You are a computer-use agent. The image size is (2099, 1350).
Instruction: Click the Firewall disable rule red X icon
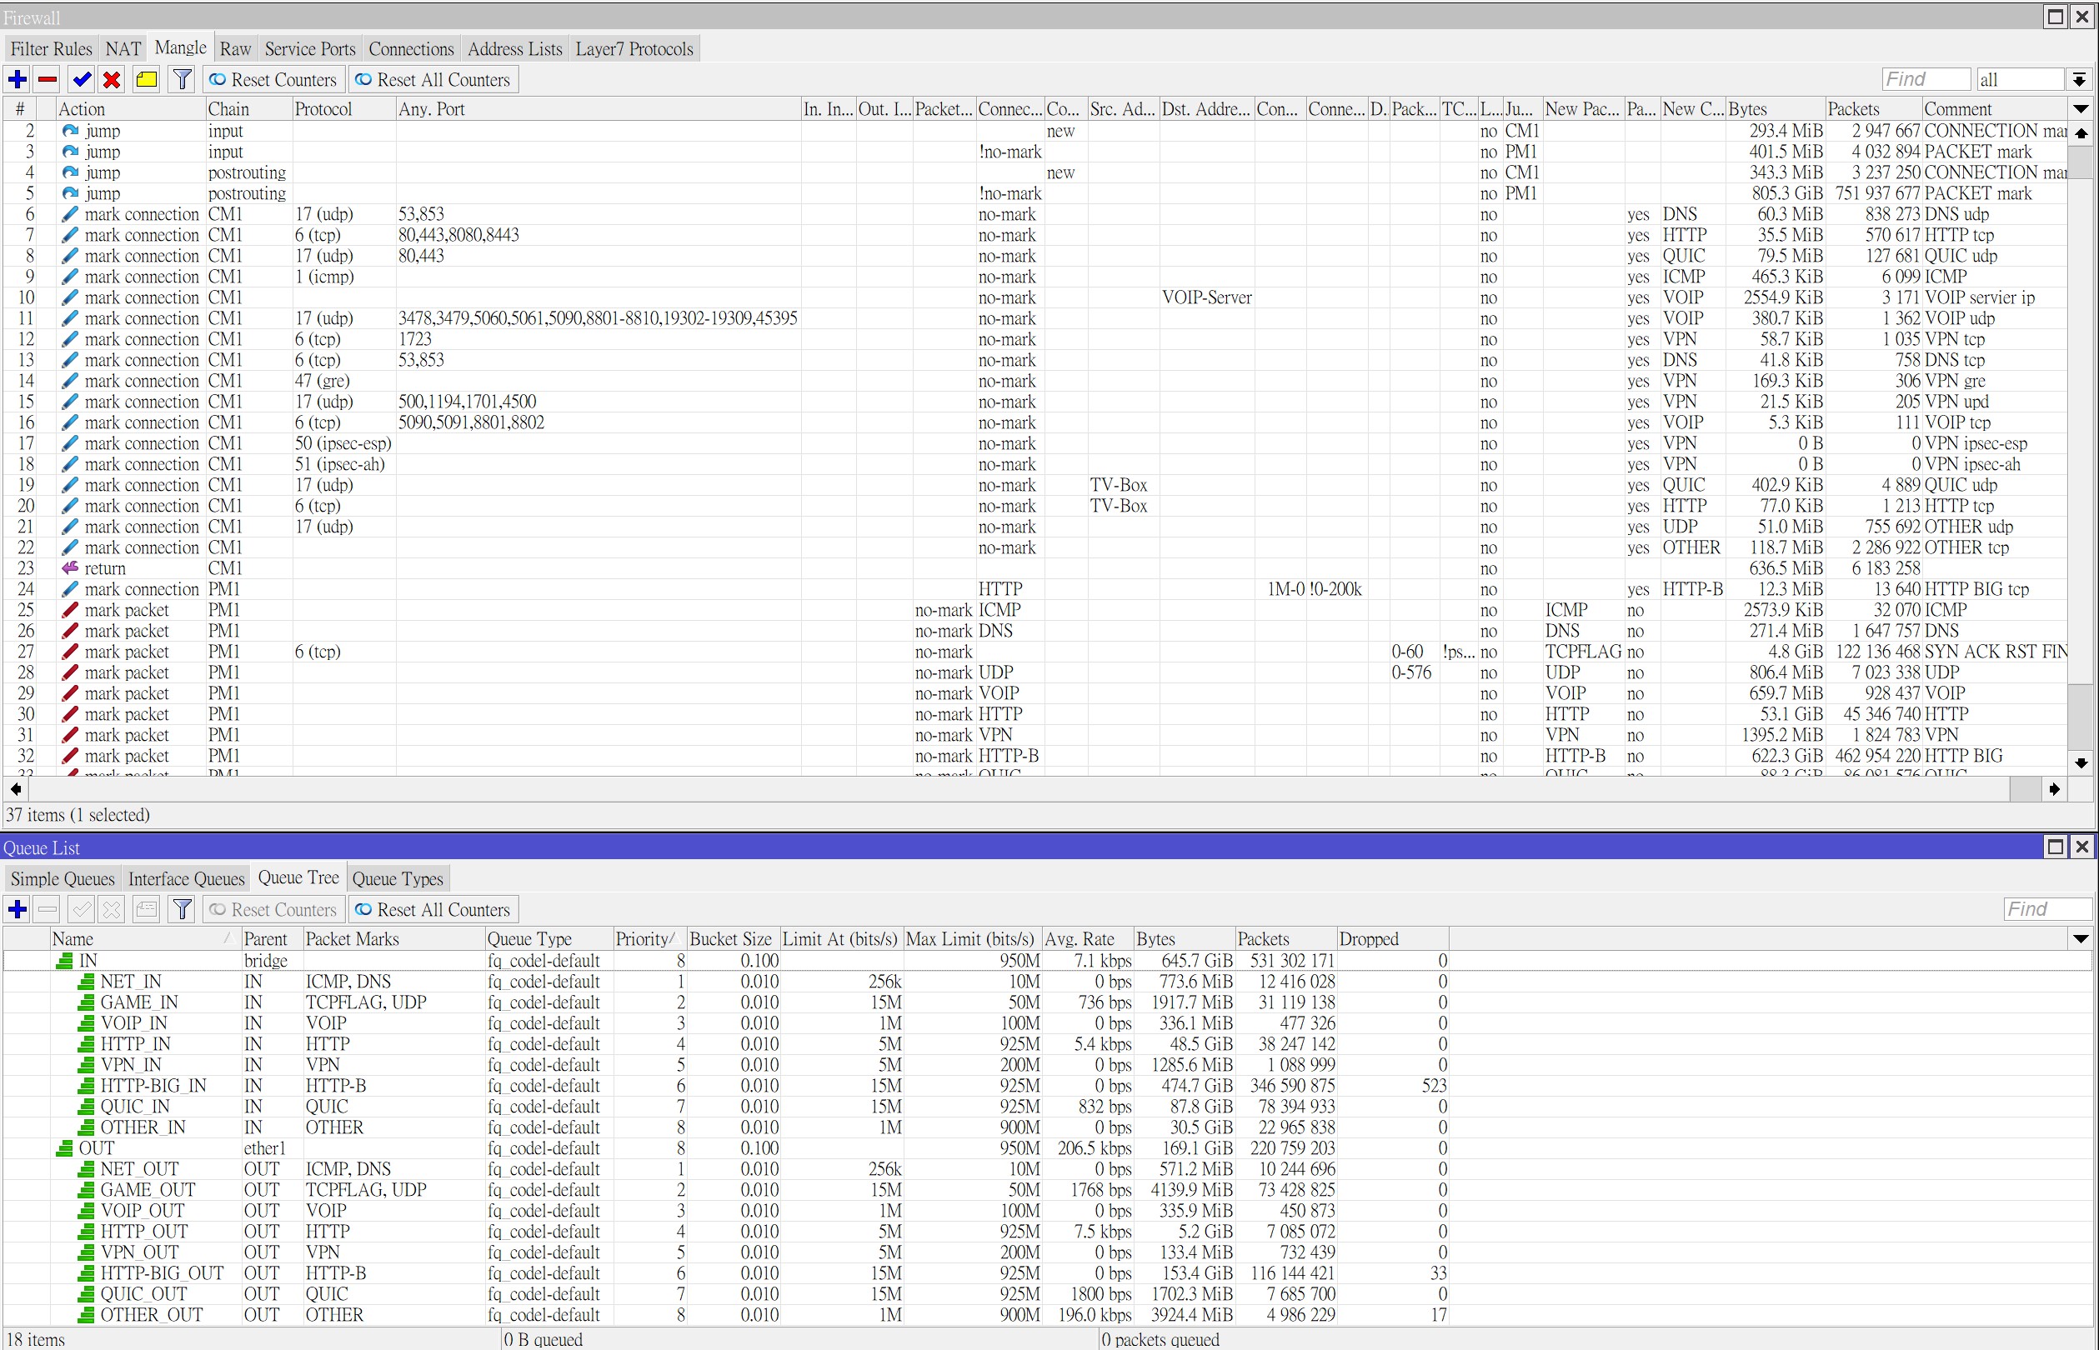[x=113, y=80]
